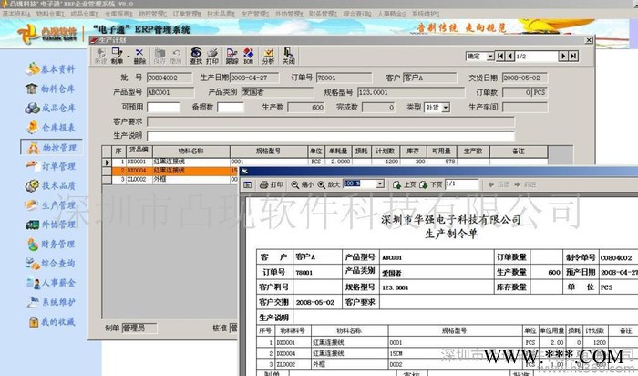
Task: Open 仓库报表 in the sidebar
Action: coord(50,128)
